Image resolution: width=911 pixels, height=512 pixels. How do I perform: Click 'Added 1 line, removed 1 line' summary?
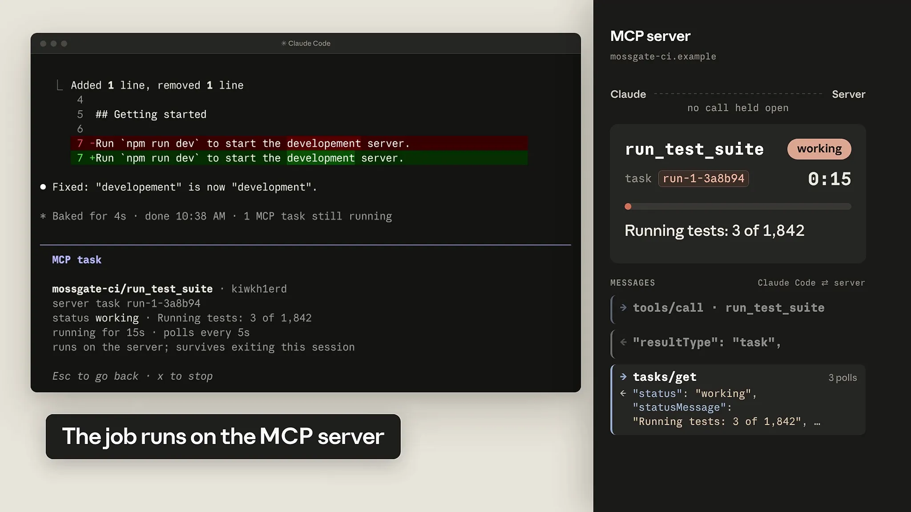point(157,85)
